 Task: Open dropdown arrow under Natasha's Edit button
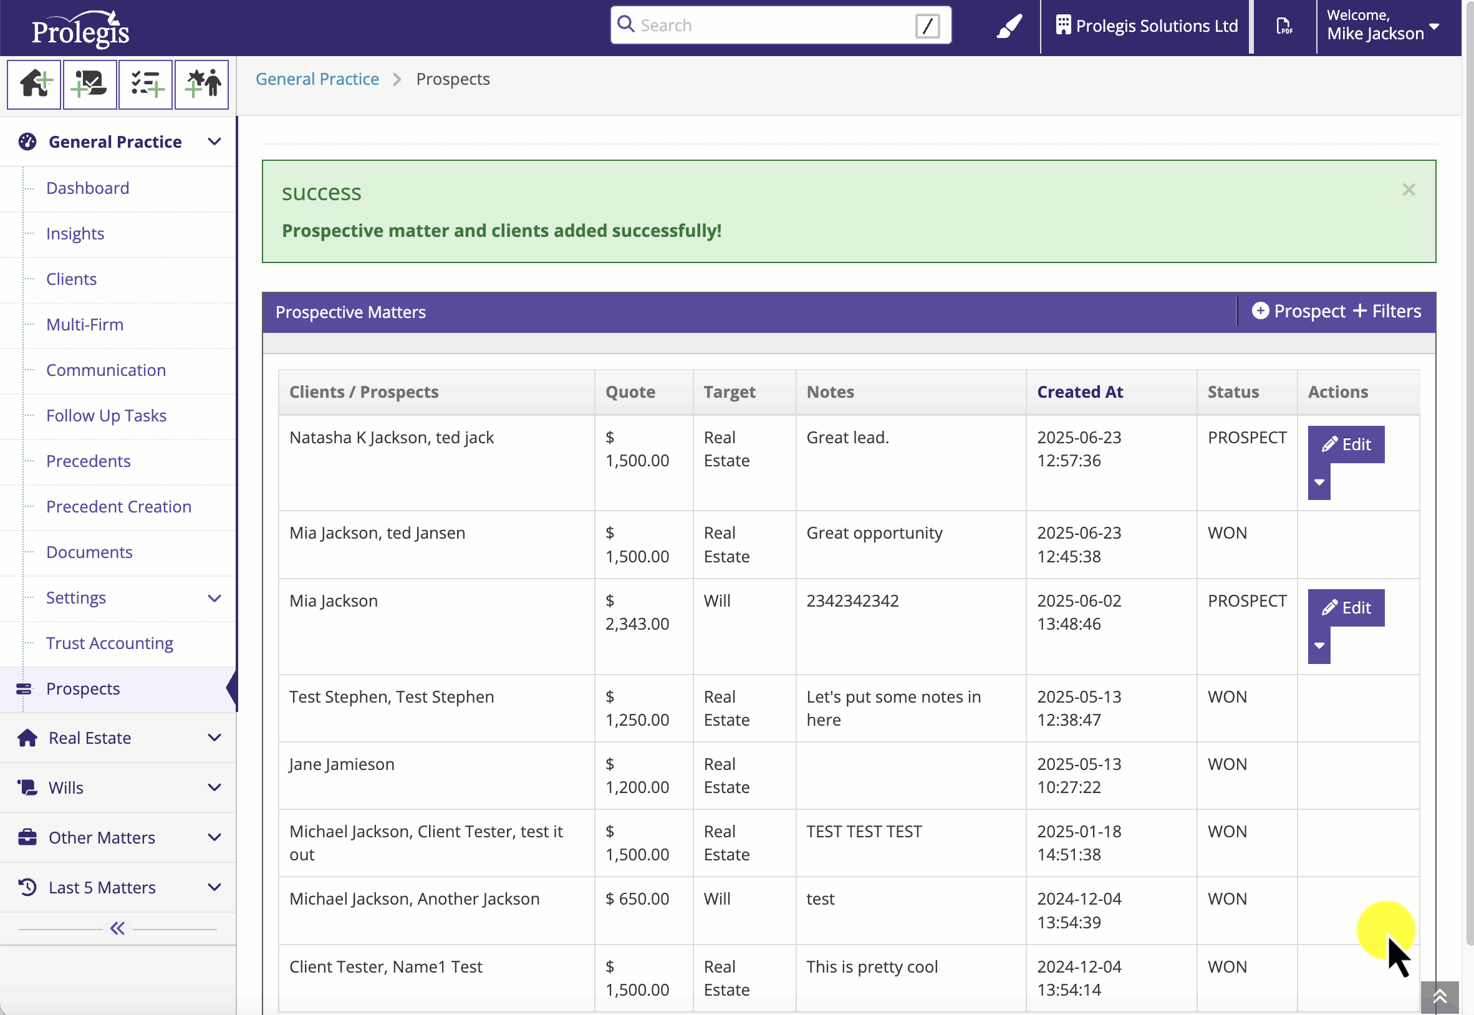pyautogui.click(x=1319, y=482)
